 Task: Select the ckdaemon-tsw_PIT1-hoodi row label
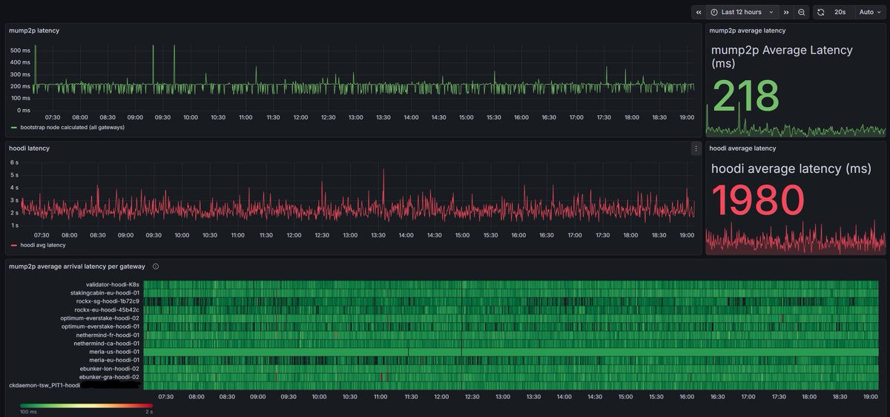(44, 386)
